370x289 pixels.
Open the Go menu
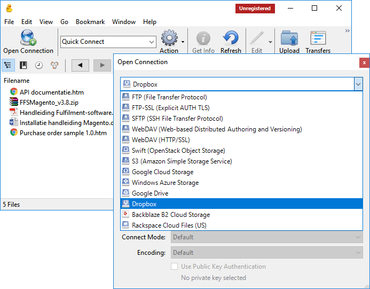click(x=64, y=22)
